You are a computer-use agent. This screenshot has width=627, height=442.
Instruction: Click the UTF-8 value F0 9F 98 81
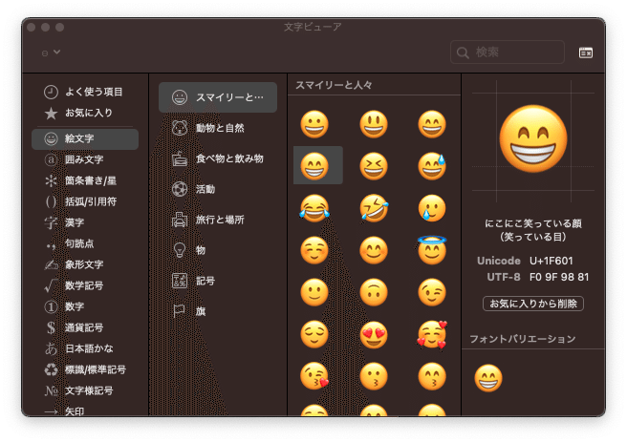(x=559, y=278)
